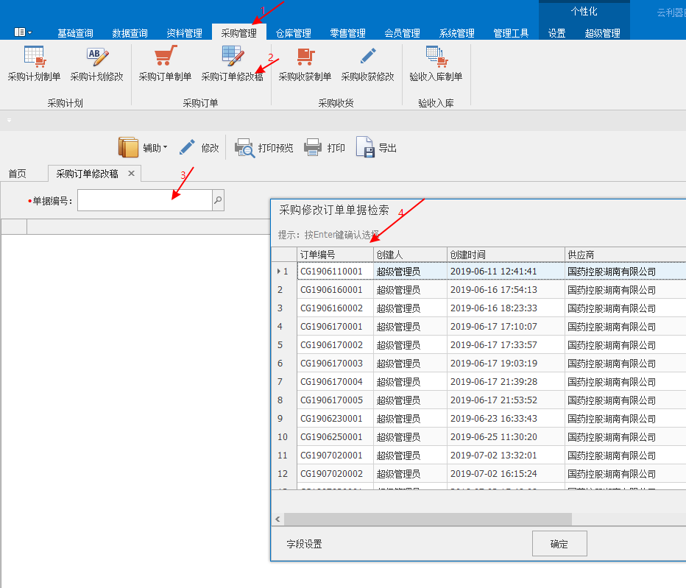Click the 单据编号 input field
Viewport: 686px width, 588px height.
145,200
